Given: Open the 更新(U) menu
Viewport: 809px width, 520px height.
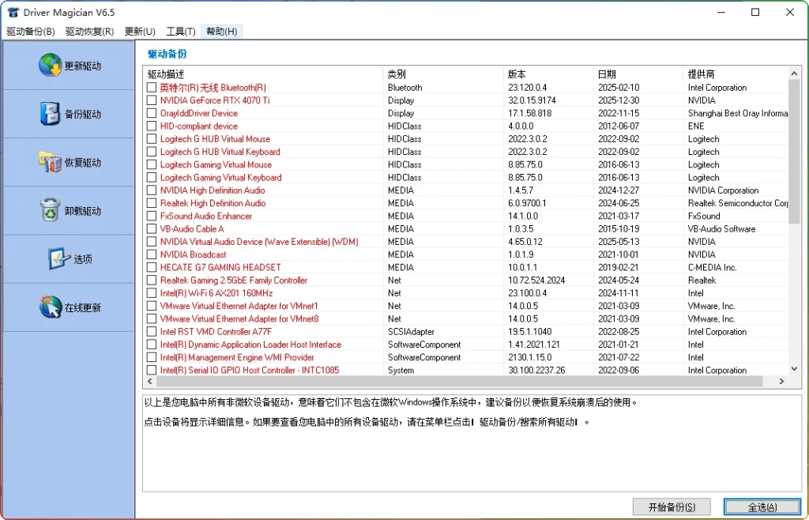Looking at the screenshot, I should pyautogui.click(x=139, y=32).
